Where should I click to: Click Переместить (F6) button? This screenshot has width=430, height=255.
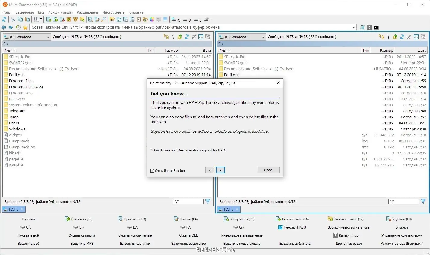coord(292,219)
